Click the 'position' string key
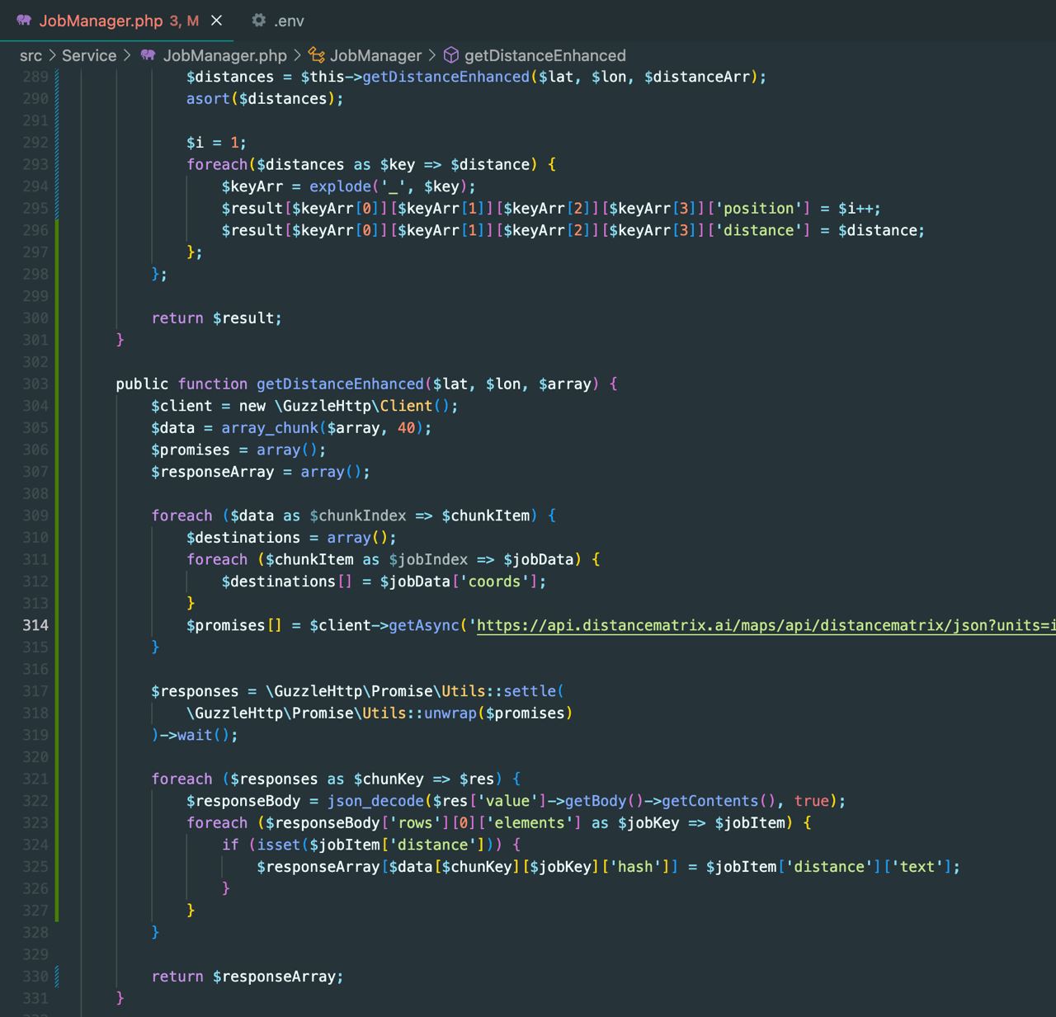This screenshot has width=1056, height=1017. [760, 208]
